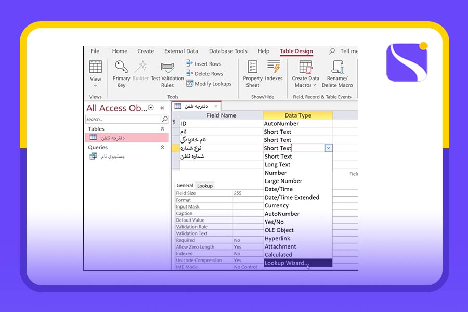Switch to the Lookup properties tab

(205, 186)
